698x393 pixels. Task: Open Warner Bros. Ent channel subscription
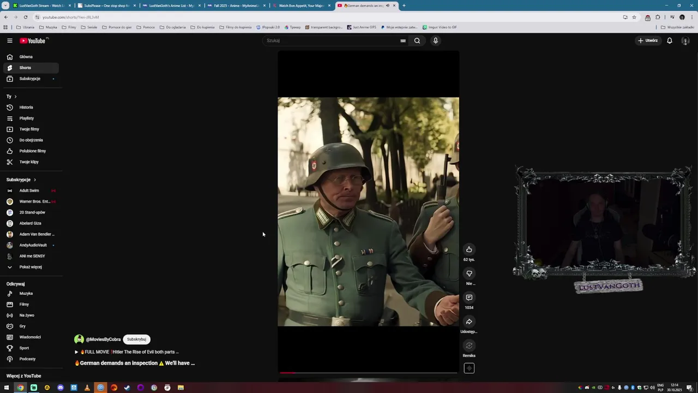[x=31, y=201]
